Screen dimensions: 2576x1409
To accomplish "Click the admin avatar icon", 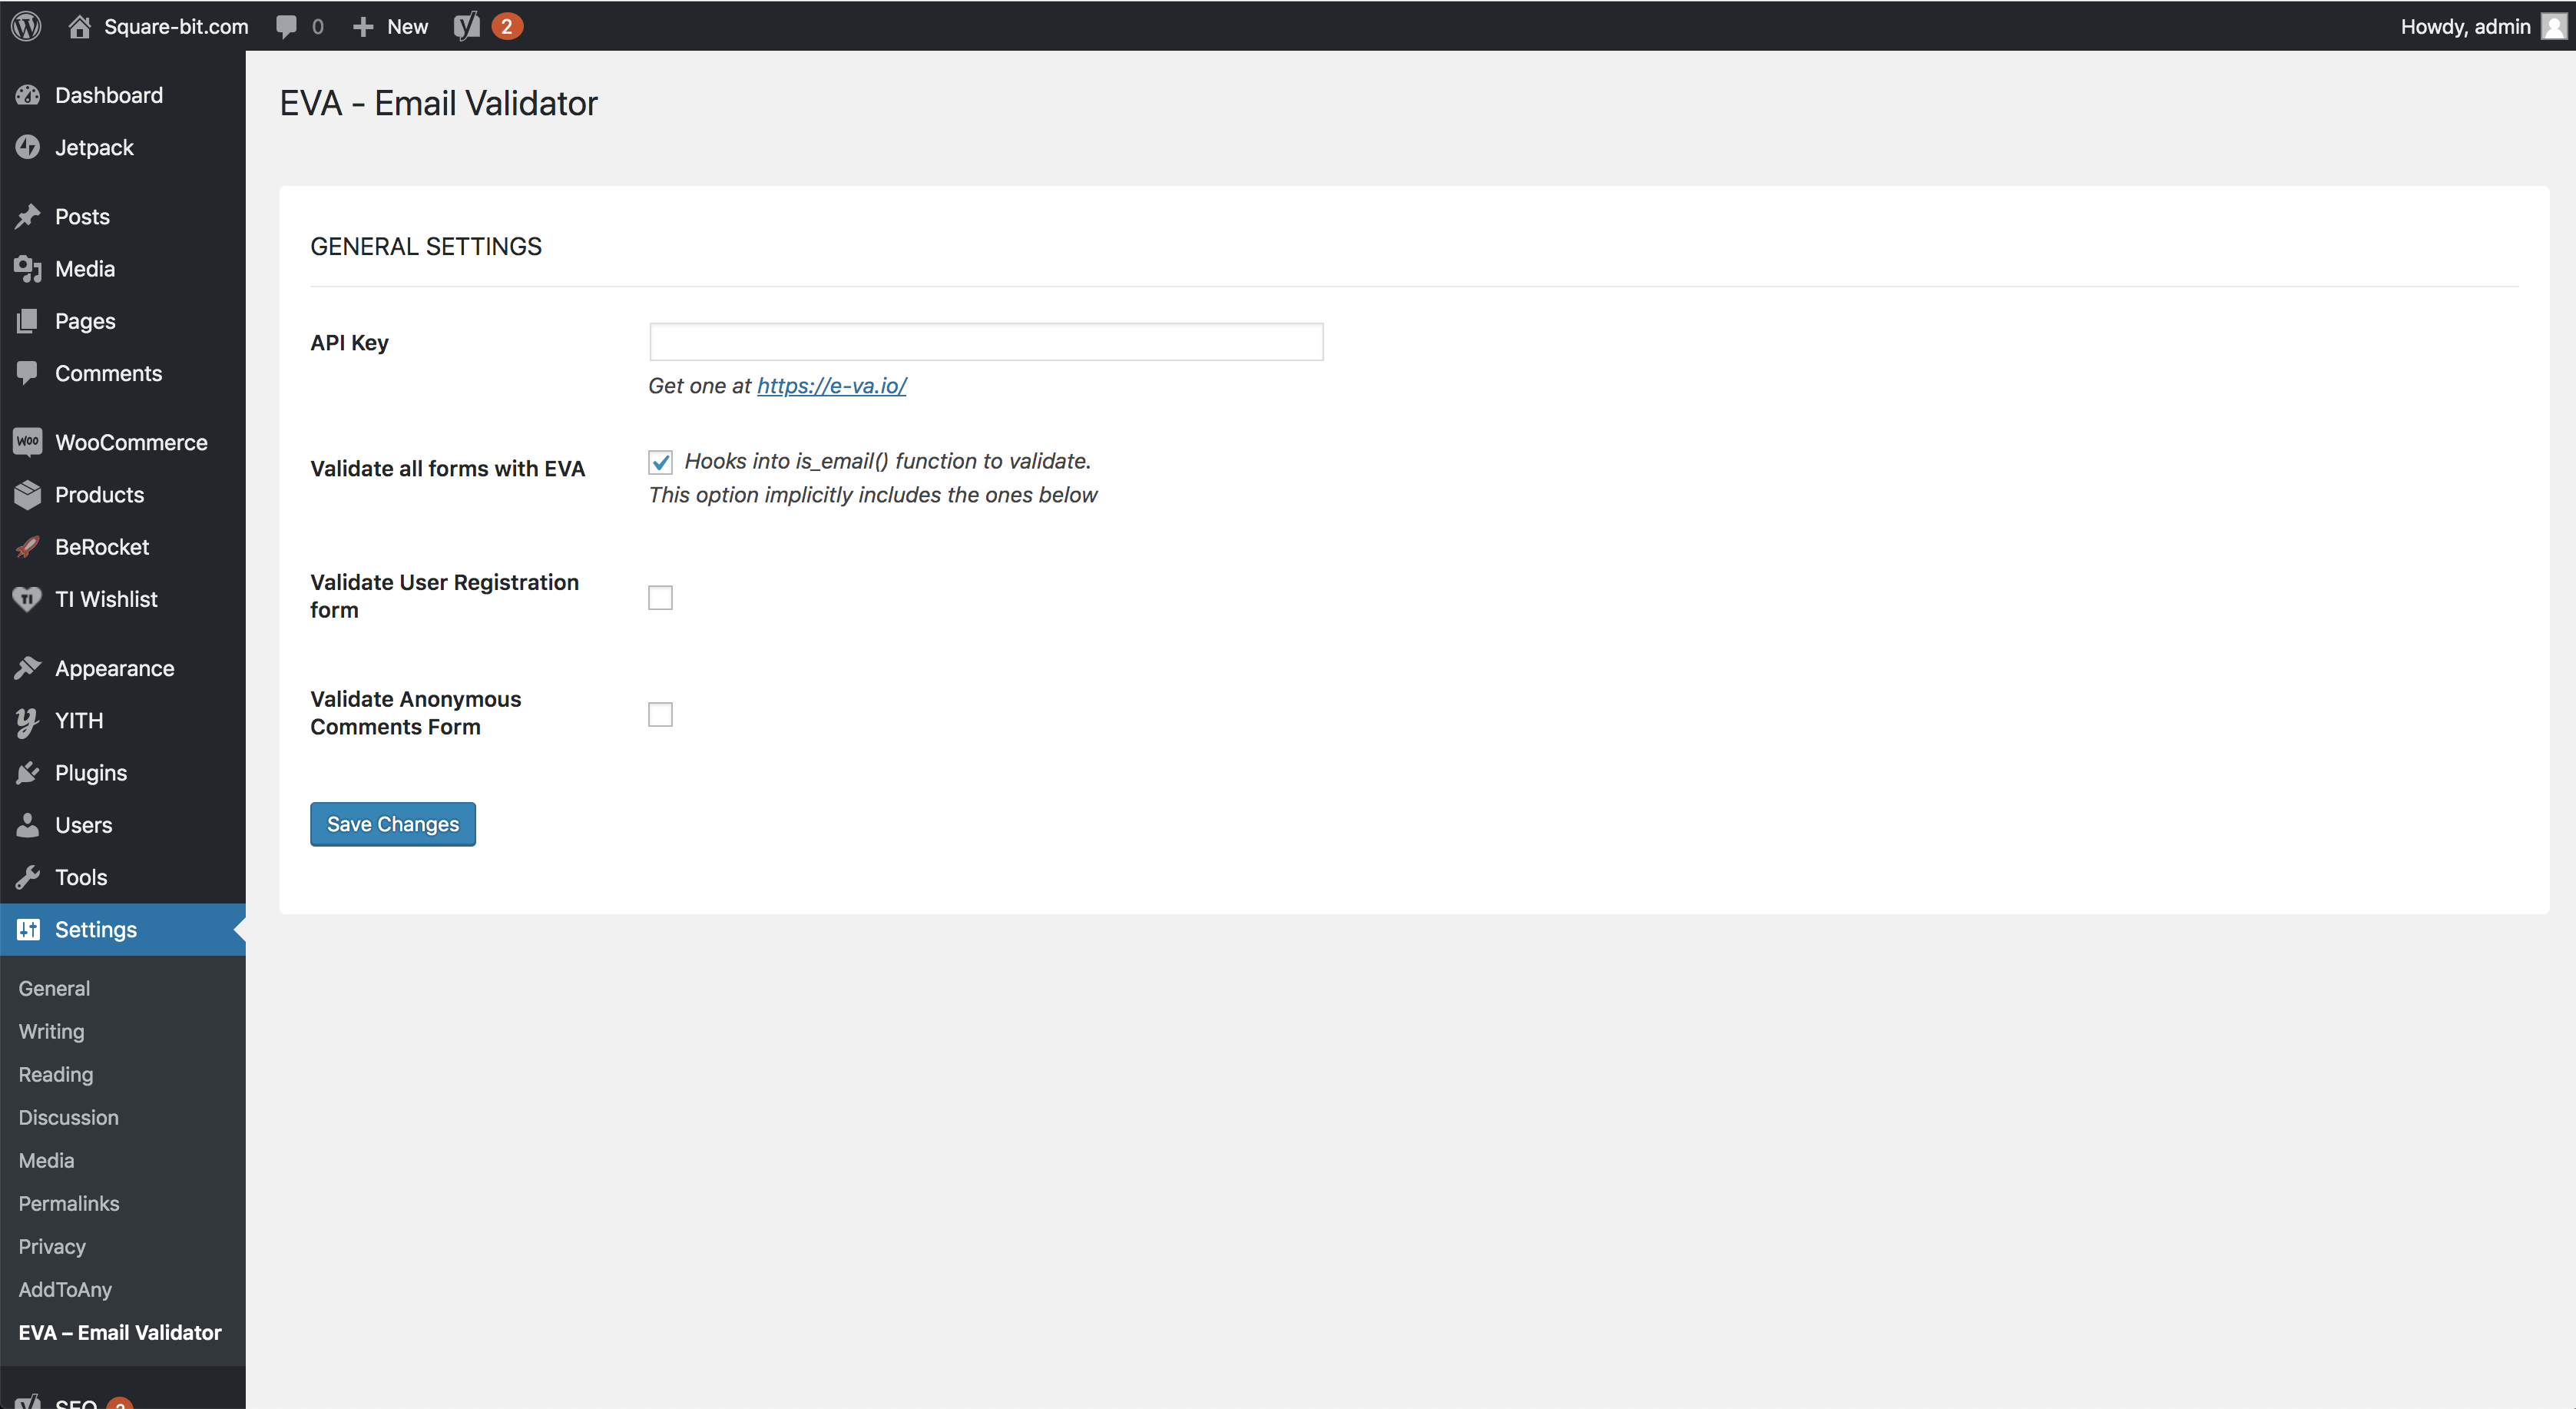I will point(2554,26).
